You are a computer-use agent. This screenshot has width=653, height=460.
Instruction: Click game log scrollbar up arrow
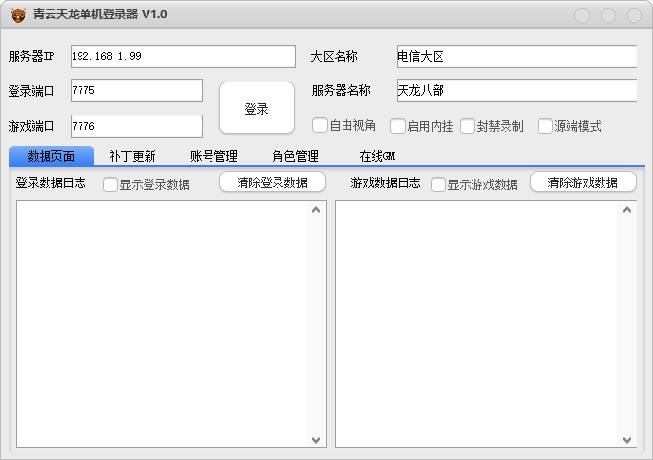[x=627, y=209]
